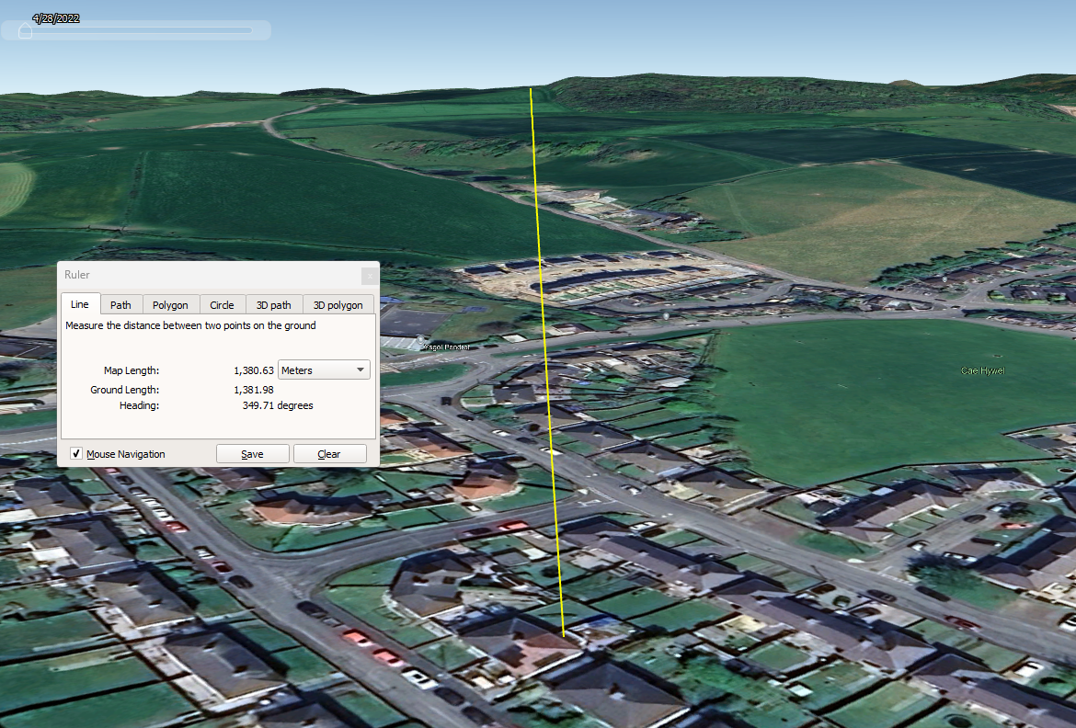Click the Map Length value 1,380.63
Viewport: 1076px width, 728px height.
(x=253, y=370)
